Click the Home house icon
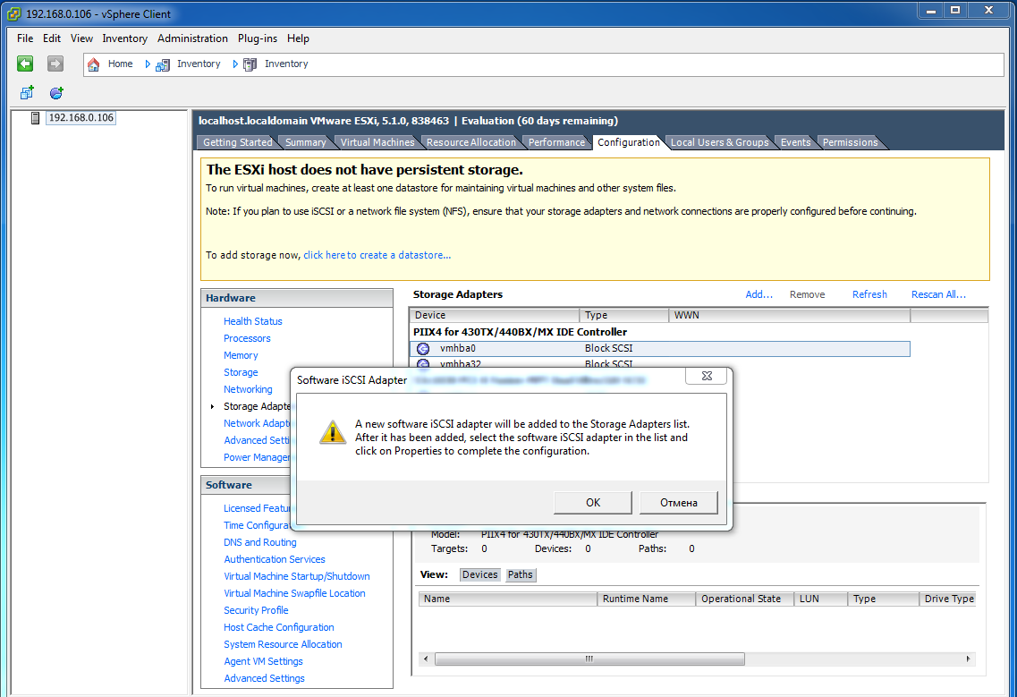1017x697 pixels. click(93, 64)
